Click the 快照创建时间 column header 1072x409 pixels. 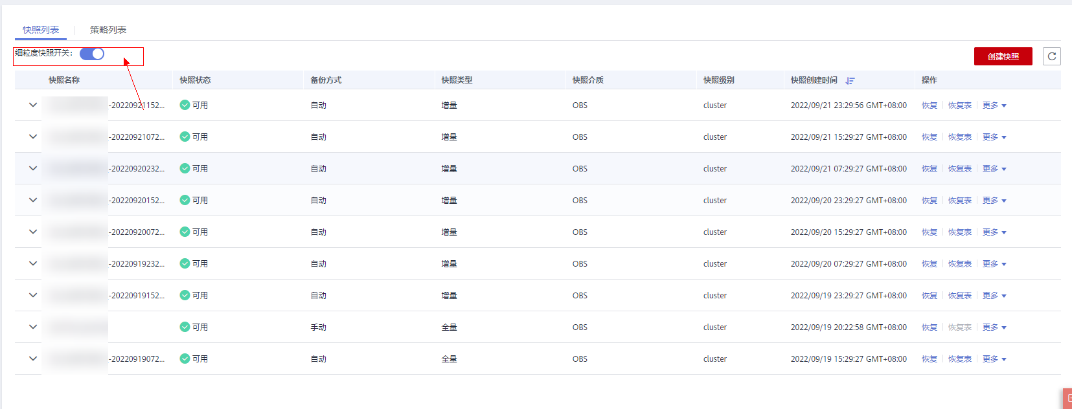(814, 80)
